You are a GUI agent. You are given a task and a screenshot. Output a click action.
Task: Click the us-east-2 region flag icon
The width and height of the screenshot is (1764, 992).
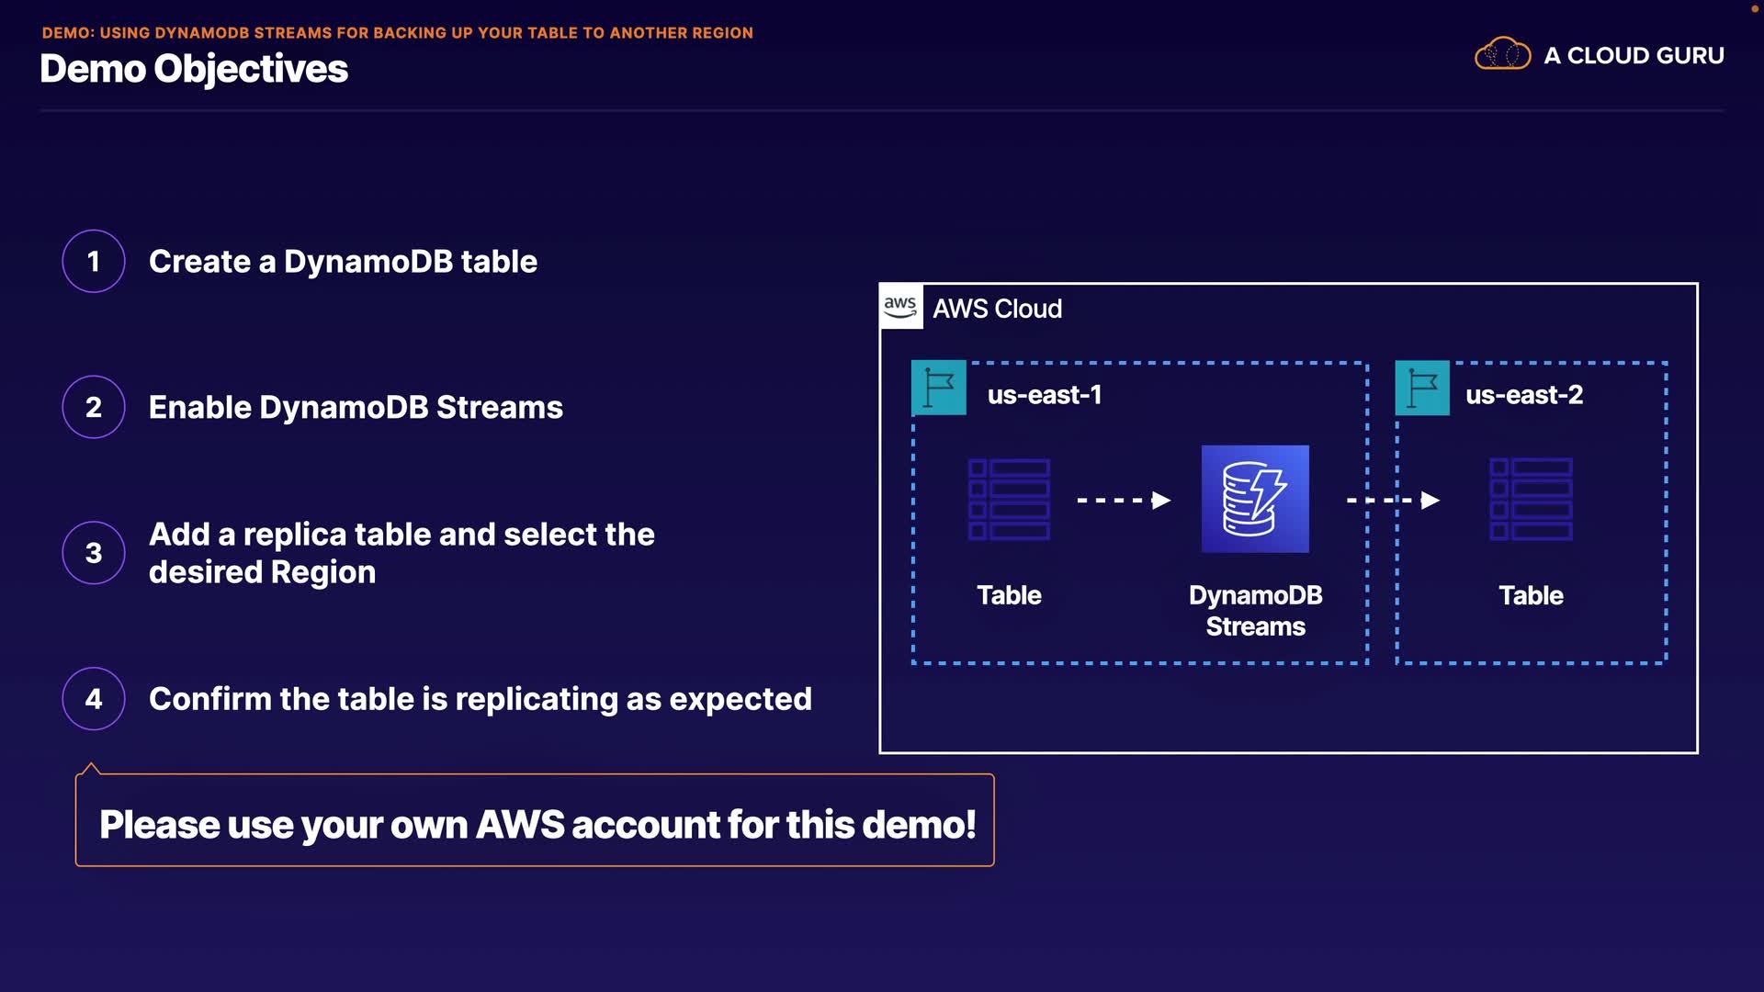[1422, 388]
